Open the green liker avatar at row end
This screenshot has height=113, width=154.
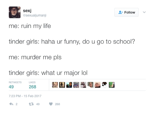112,85
